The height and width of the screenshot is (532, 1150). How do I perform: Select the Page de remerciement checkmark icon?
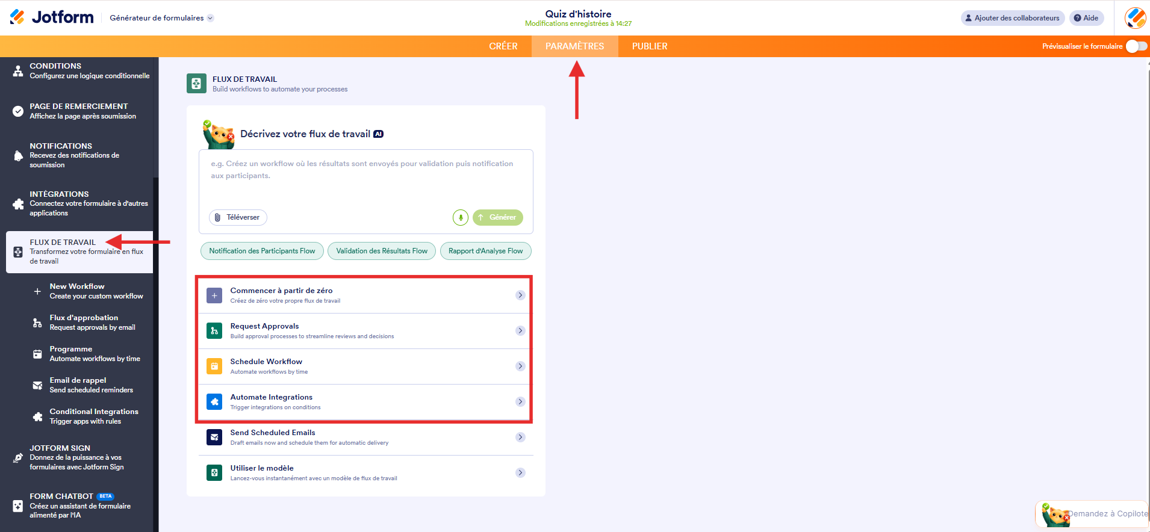click(x=18, y=111)
